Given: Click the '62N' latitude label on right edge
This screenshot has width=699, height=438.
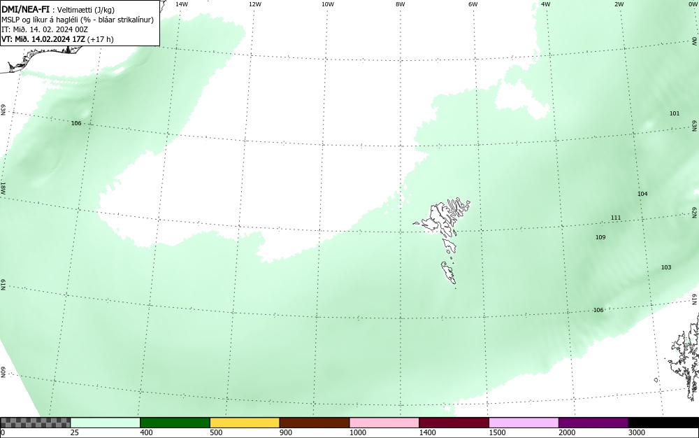Looking at the screenshot, I should 695,212.
